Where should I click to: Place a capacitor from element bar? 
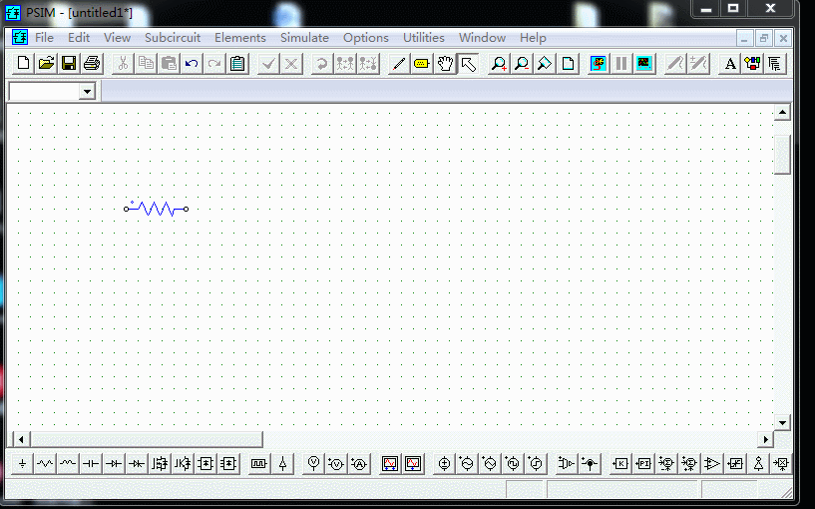pos(91,463)
